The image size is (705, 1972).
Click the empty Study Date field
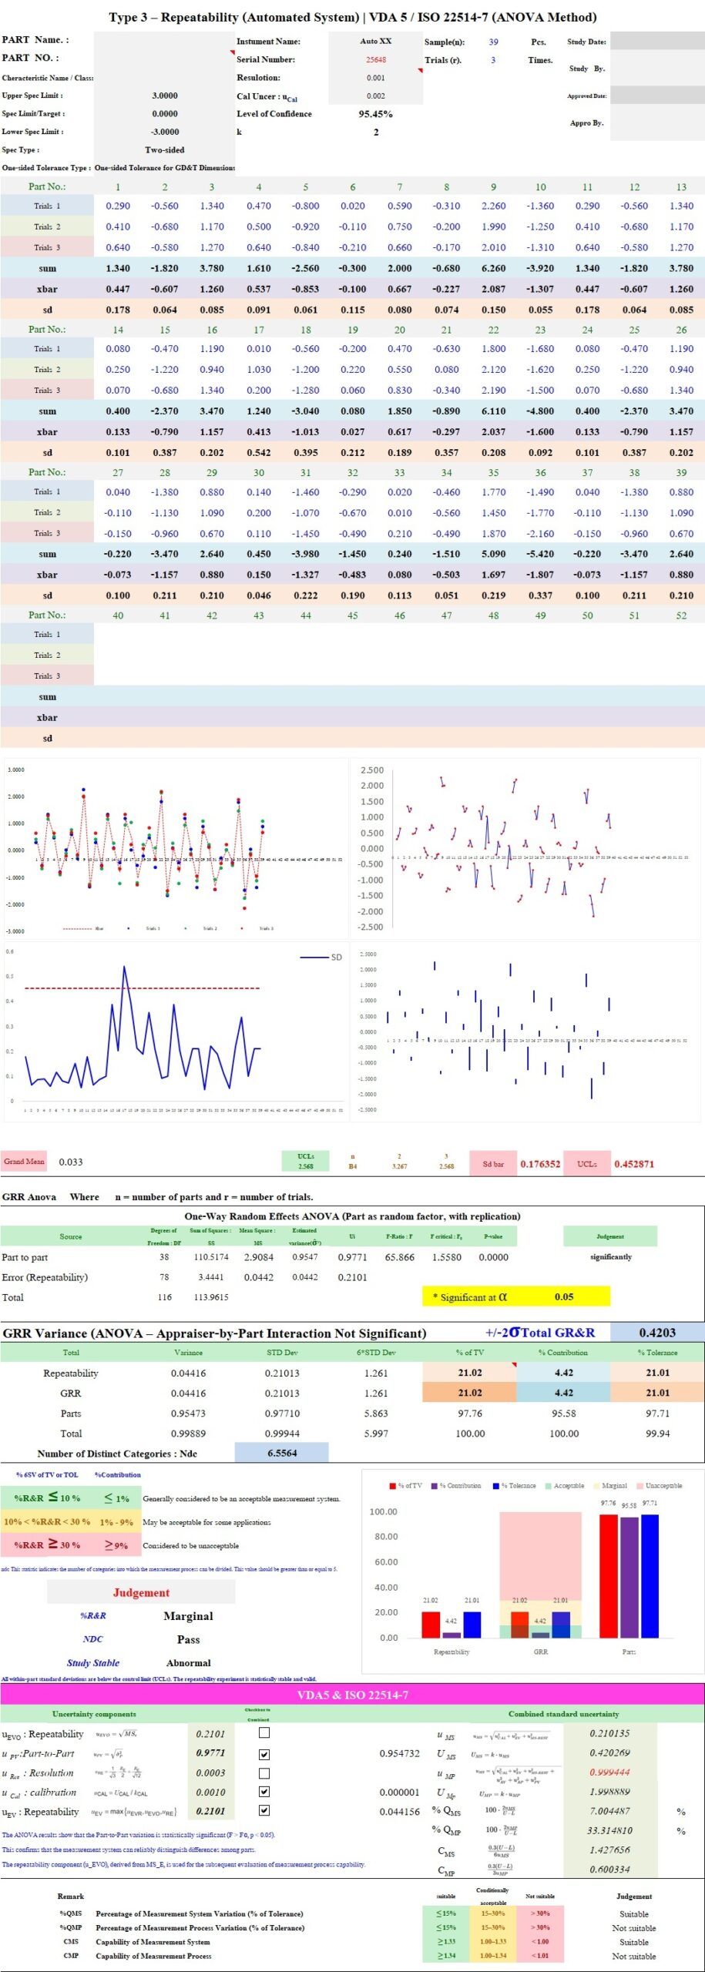point(656,42)
